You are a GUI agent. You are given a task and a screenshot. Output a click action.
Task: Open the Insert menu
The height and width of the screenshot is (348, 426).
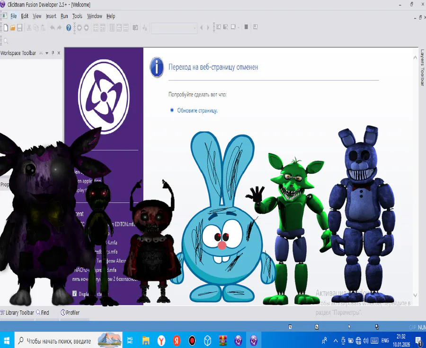[x=51, y=16]
